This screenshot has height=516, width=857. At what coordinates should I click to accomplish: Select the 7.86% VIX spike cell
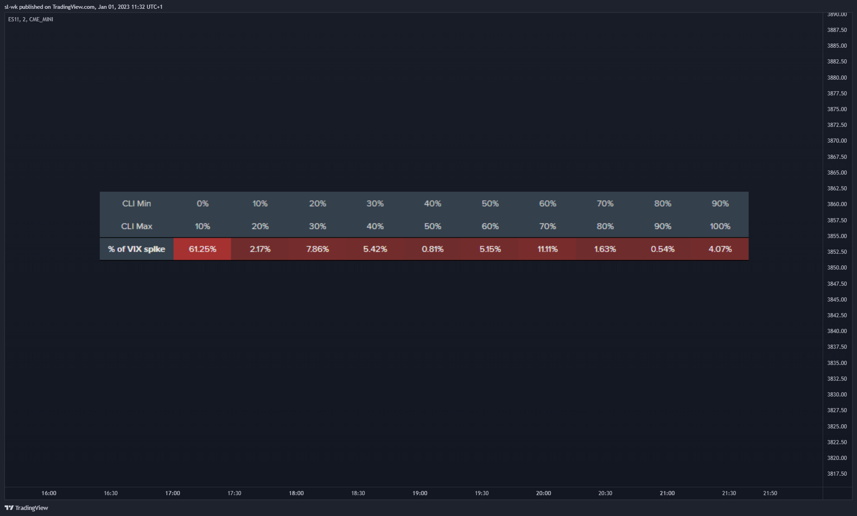pos(317,249)
